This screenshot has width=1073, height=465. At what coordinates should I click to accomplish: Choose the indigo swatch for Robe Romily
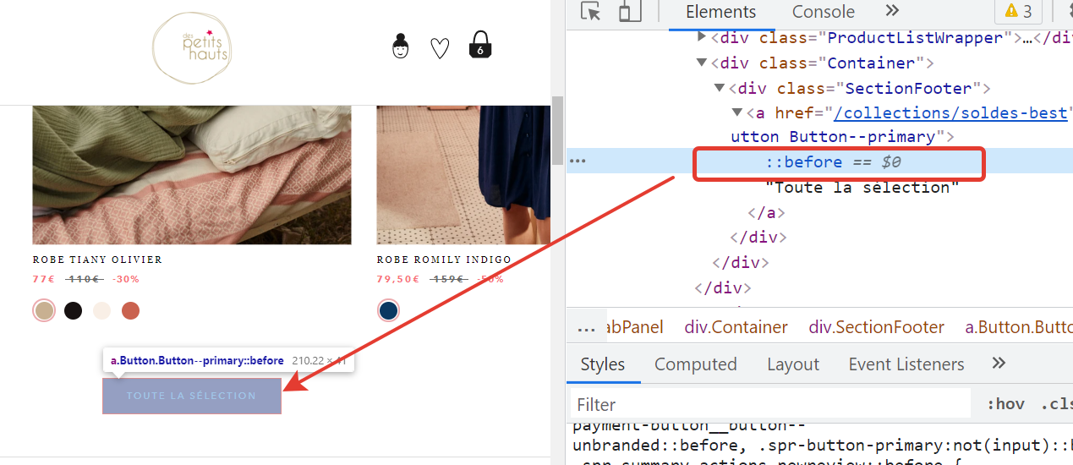(x=388, y=310)
